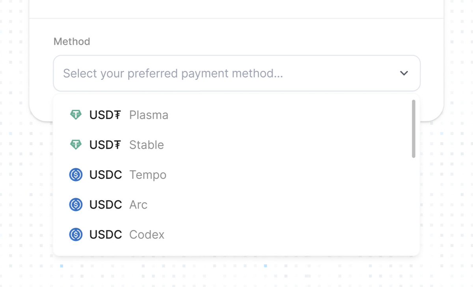
Task: Click the Codex network name
Action: (147, 235)
